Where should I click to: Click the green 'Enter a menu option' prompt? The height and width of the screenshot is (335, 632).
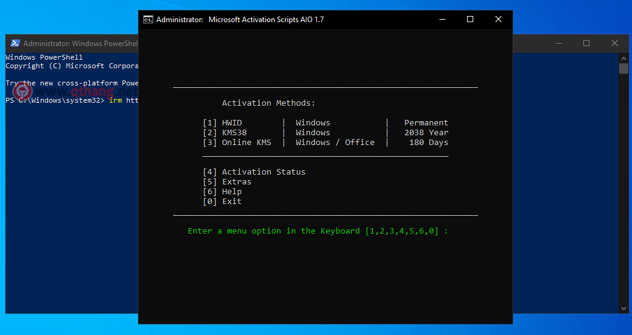coord(318,231)
